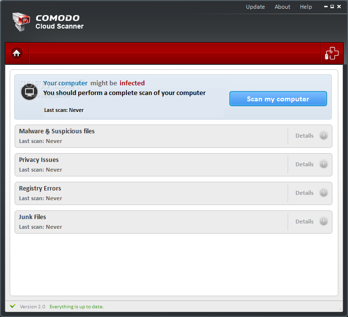This screenshot has height=317, width=348.
Task: Click the arrow icon for Malware details
Action: (324, 136)
